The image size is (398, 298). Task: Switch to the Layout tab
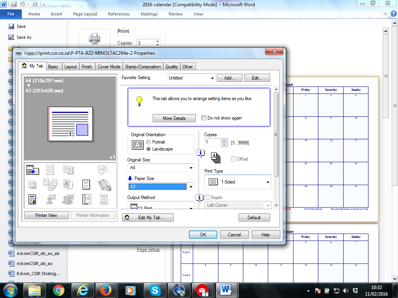click(70, 67)
